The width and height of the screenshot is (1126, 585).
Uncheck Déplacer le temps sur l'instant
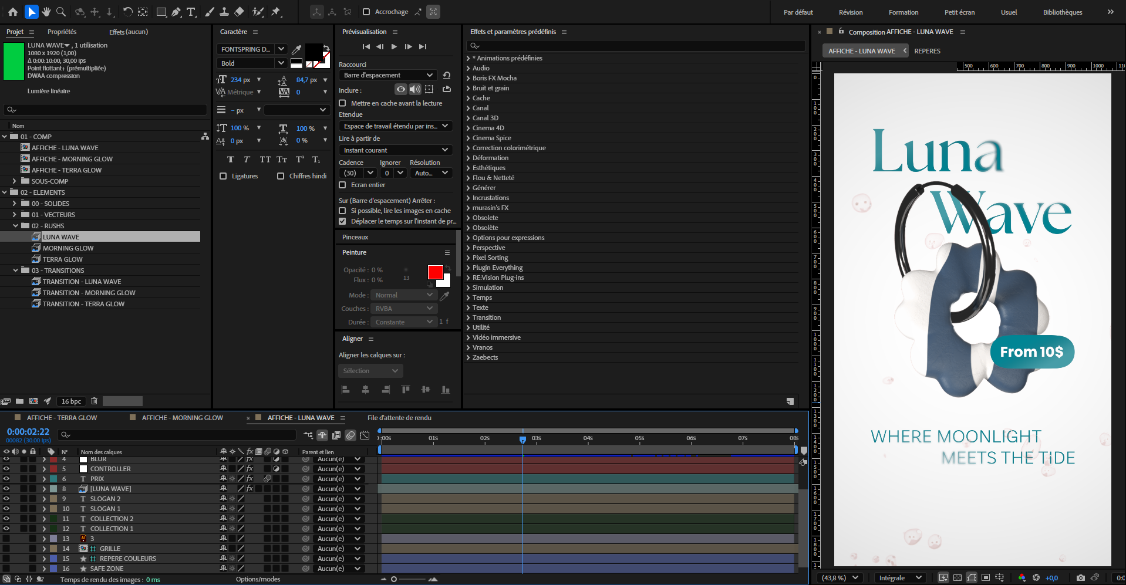click(x=342, y=221)
